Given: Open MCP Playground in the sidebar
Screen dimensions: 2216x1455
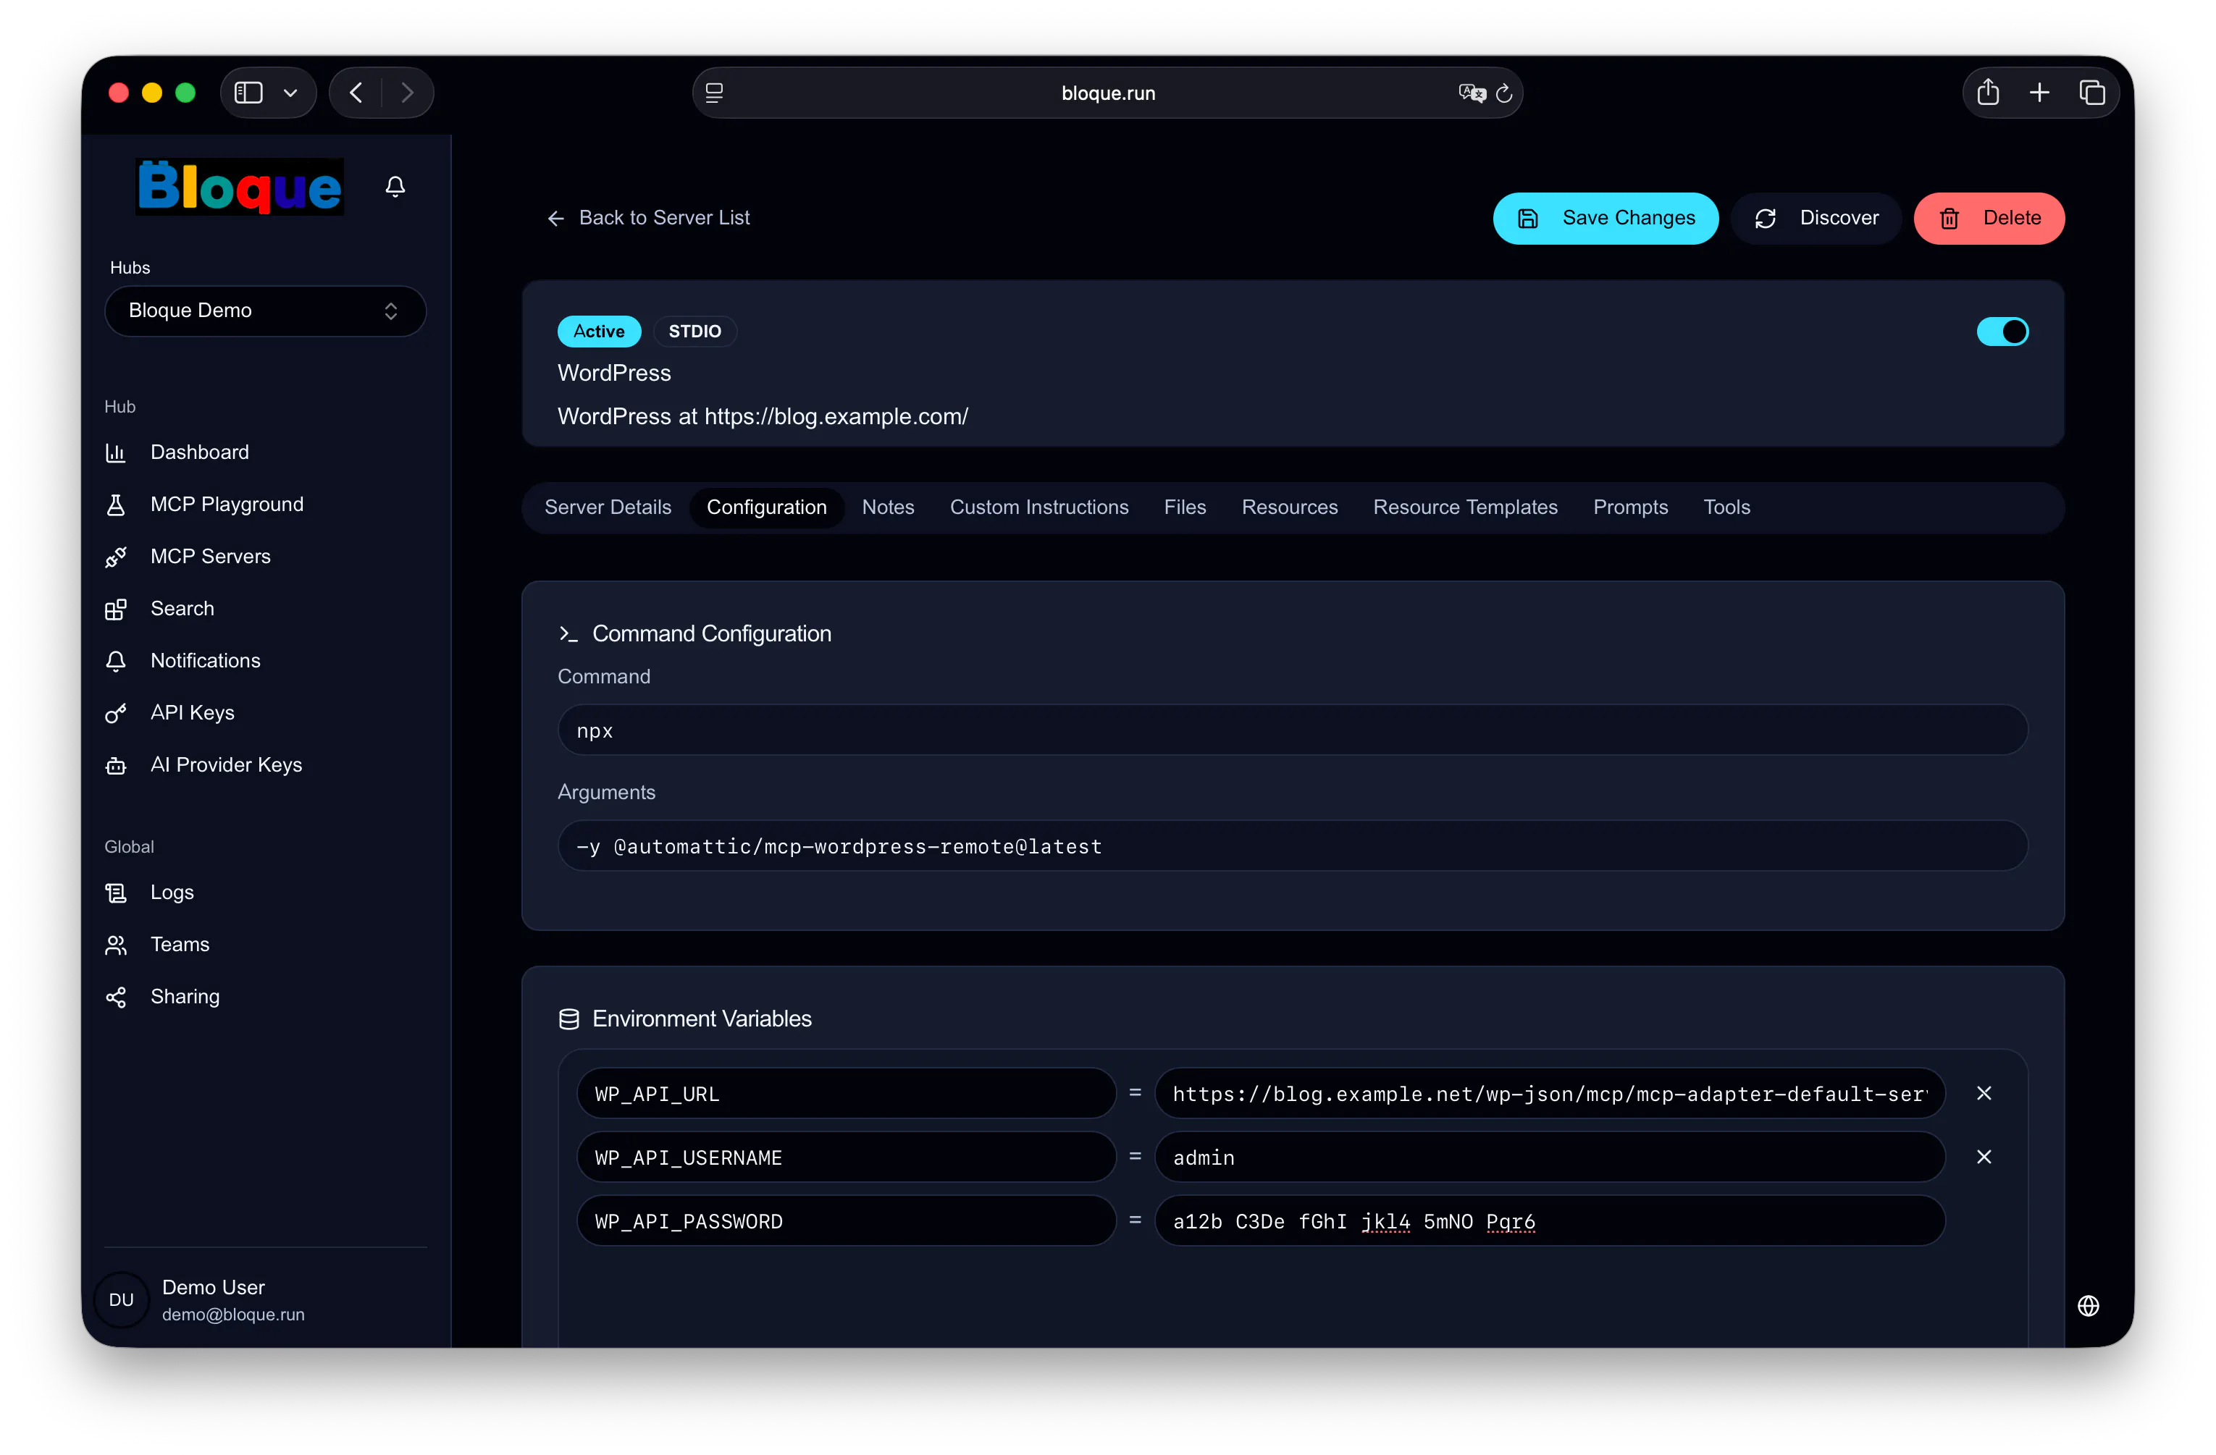Looking at the screenshot, I should point(226,505).
